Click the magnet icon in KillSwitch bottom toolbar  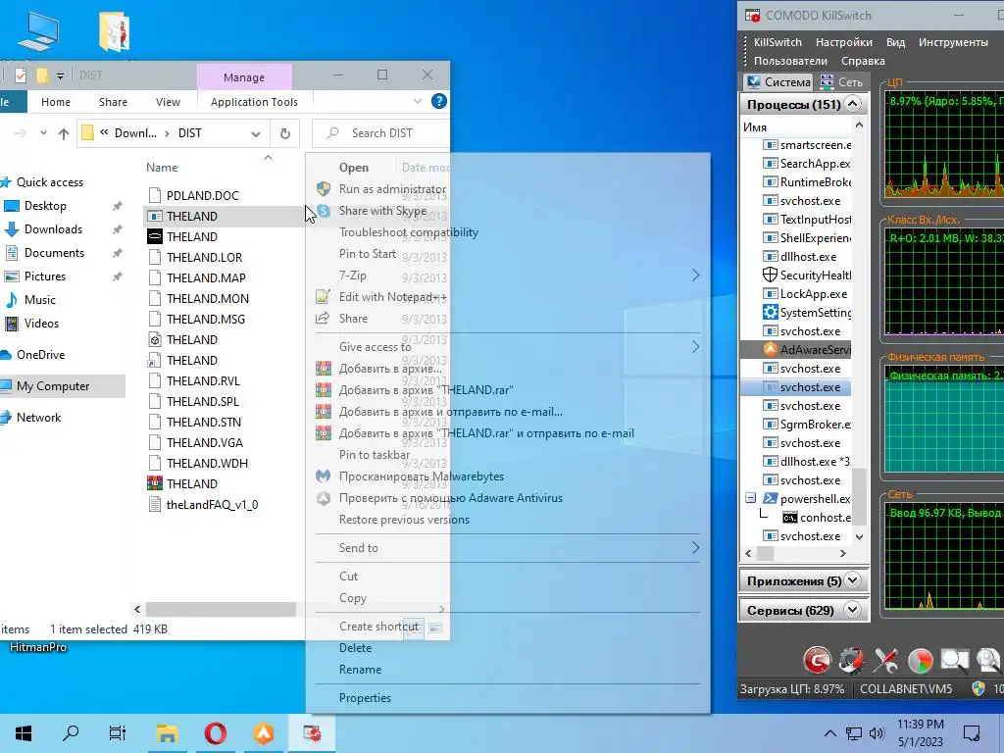(x=851, y=660)
